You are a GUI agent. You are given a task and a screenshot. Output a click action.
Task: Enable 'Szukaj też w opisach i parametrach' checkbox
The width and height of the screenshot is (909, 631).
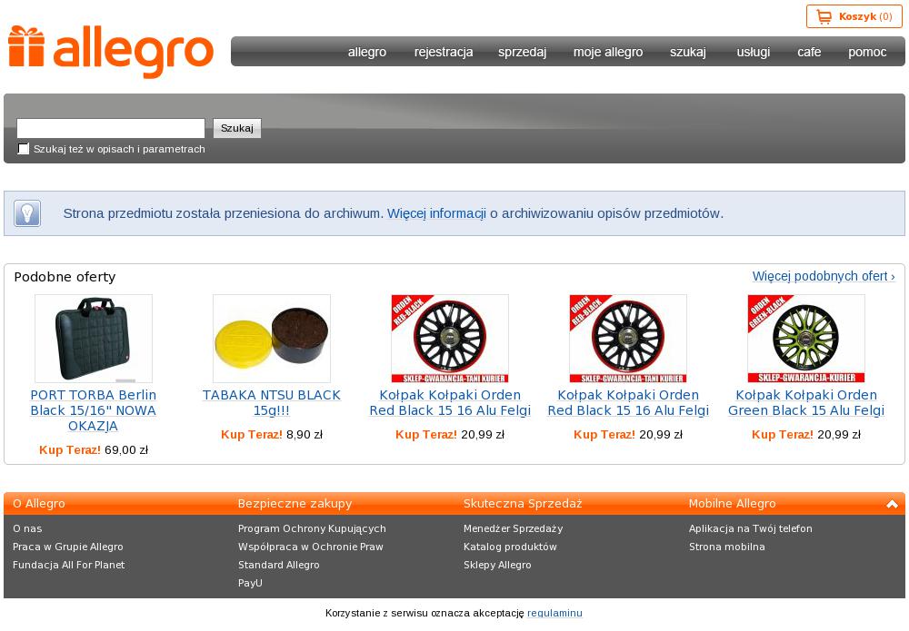[24, 149]
